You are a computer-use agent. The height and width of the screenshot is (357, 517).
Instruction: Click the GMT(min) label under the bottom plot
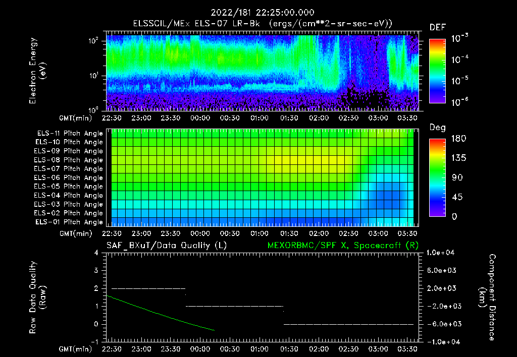tap(76, 349)
